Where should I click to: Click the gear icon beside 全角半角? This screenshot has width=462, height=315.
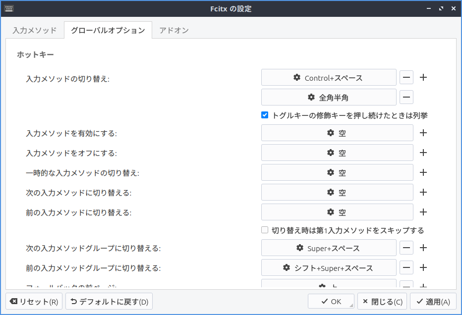point(311,97)
